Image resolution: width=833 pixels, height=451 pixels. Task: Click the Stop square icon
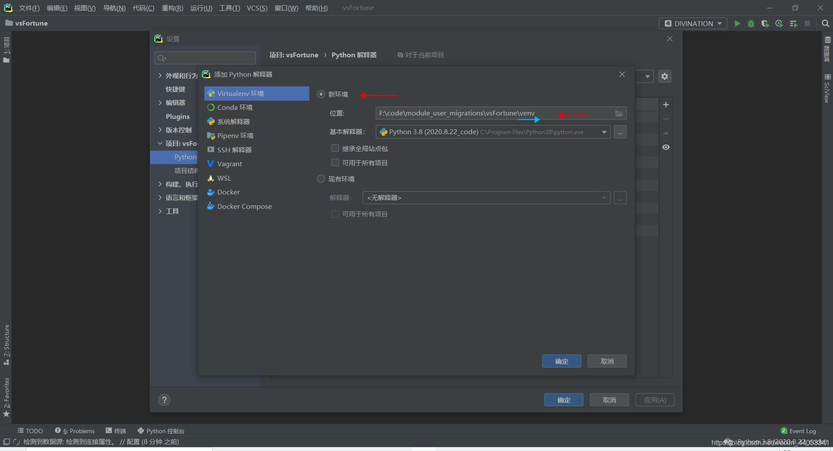pos(807,23)
